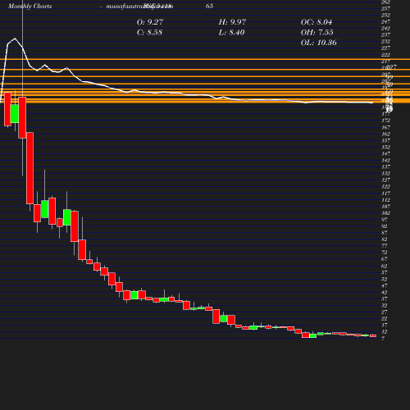Click the 152 price axis label

(x=385, y=147)
